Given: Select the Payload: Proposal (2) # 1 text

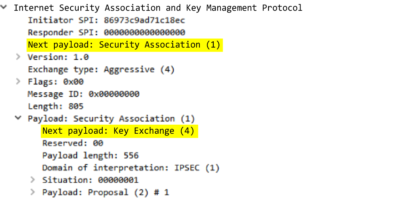Looking at the screenshot, I should point(105,192).
